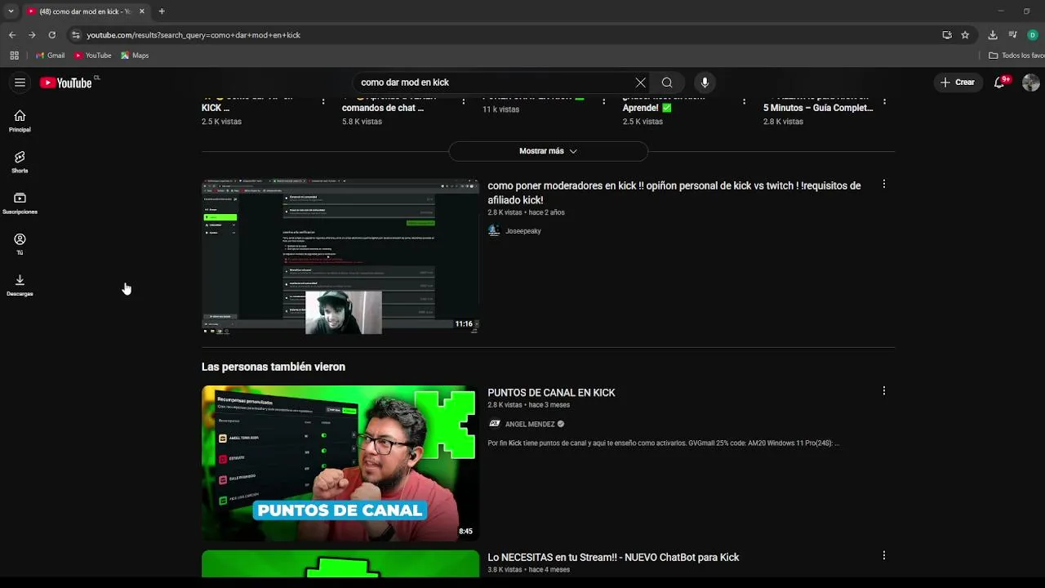Bookmark this page with star icon

pyautogui.click(x=965, y=35)
